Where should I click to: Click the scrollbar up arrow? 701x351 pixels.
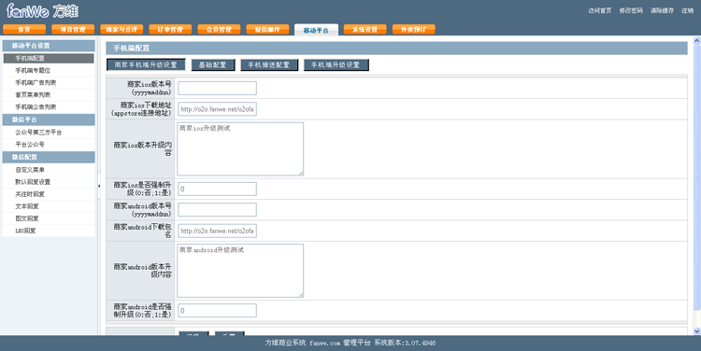[x=696, y=41]
